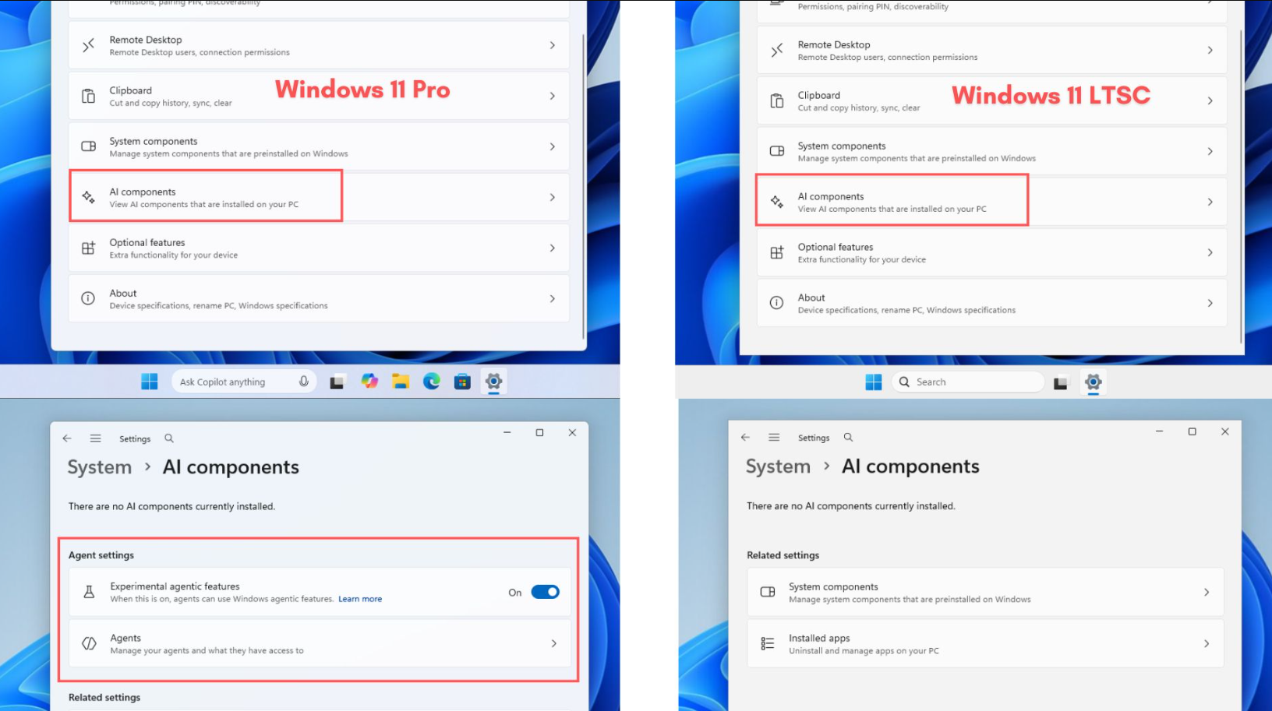The width and height of the screenshot is (1272, 711).
Task: Click System breadcrumb in the Agent settings window
Action: click(x=100, y=467)
